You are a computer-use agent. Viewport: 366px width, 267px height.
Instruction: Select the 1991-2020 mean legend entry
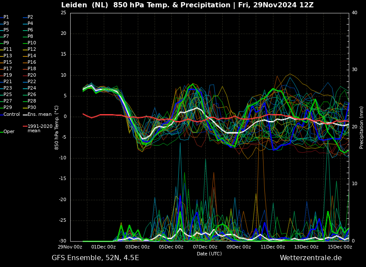coord(40,128)
